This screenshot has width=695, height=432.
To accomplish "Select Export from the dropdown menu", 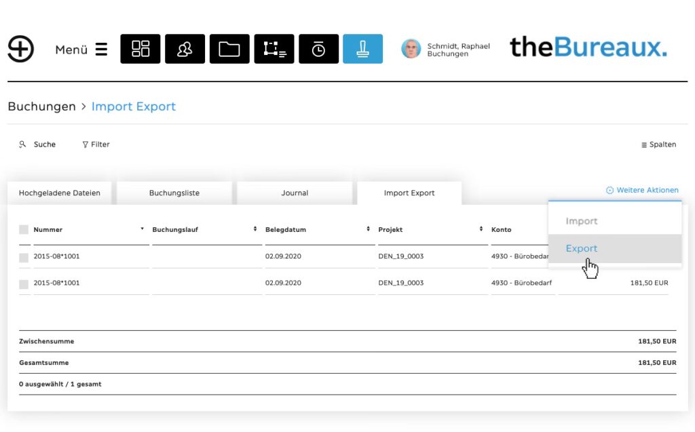I will pos(582,249).
